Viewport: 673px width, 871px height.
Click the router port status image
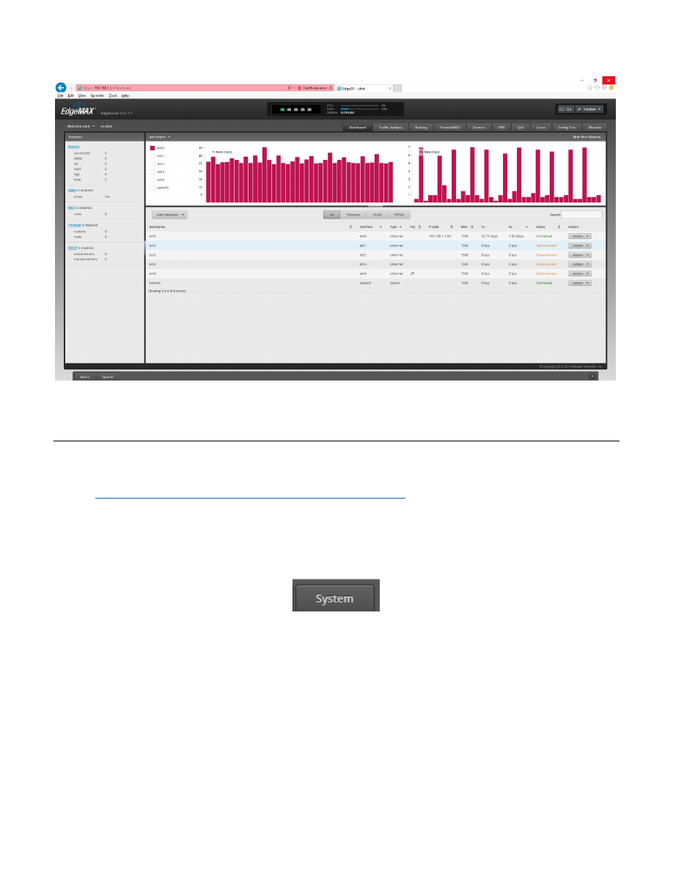pos(295,109)
